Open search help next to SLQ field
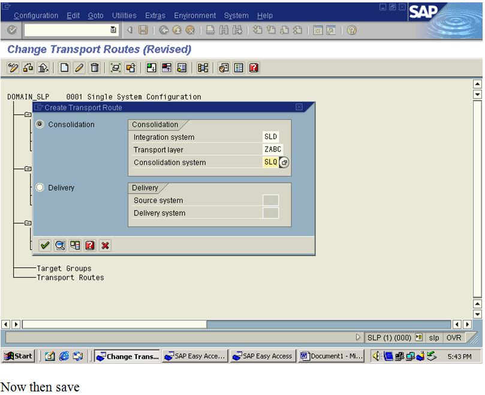This screenshot has height=395, width=485. tap(284, 162)
